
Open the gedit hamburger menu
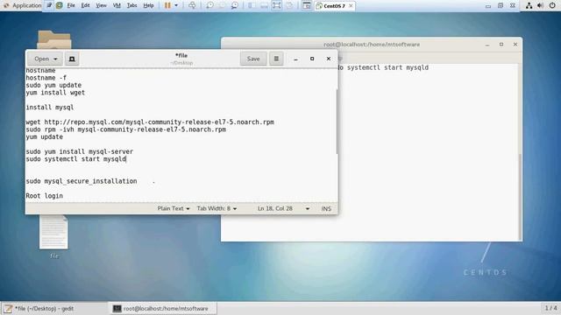(276, 59)
